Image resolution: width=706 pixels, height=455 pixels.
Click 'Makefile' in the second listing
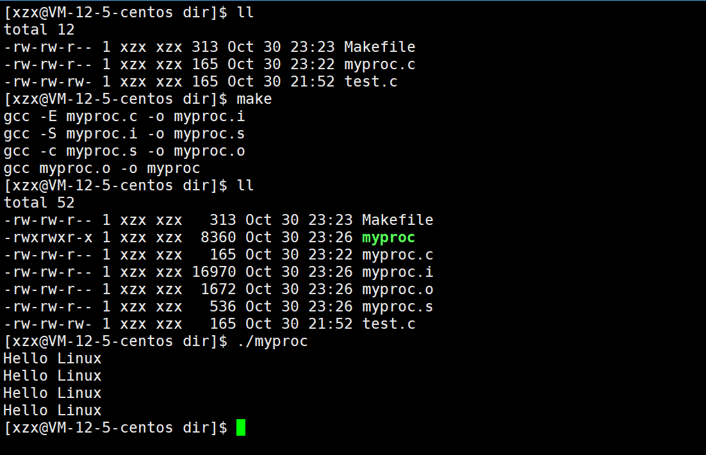(398, 220)
